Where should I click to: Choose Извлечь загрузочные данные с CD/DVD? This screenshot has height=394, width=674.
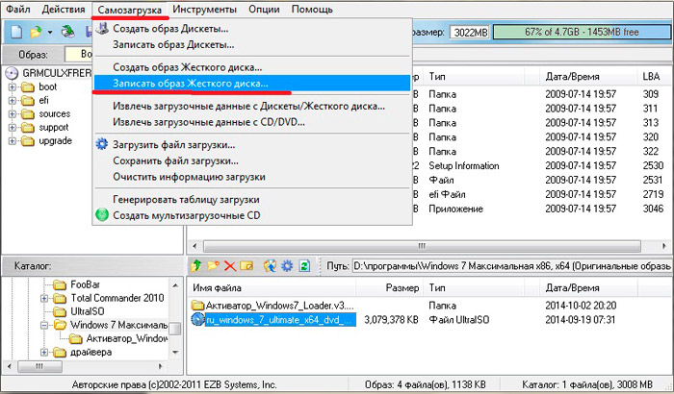[x=252, y=122]
